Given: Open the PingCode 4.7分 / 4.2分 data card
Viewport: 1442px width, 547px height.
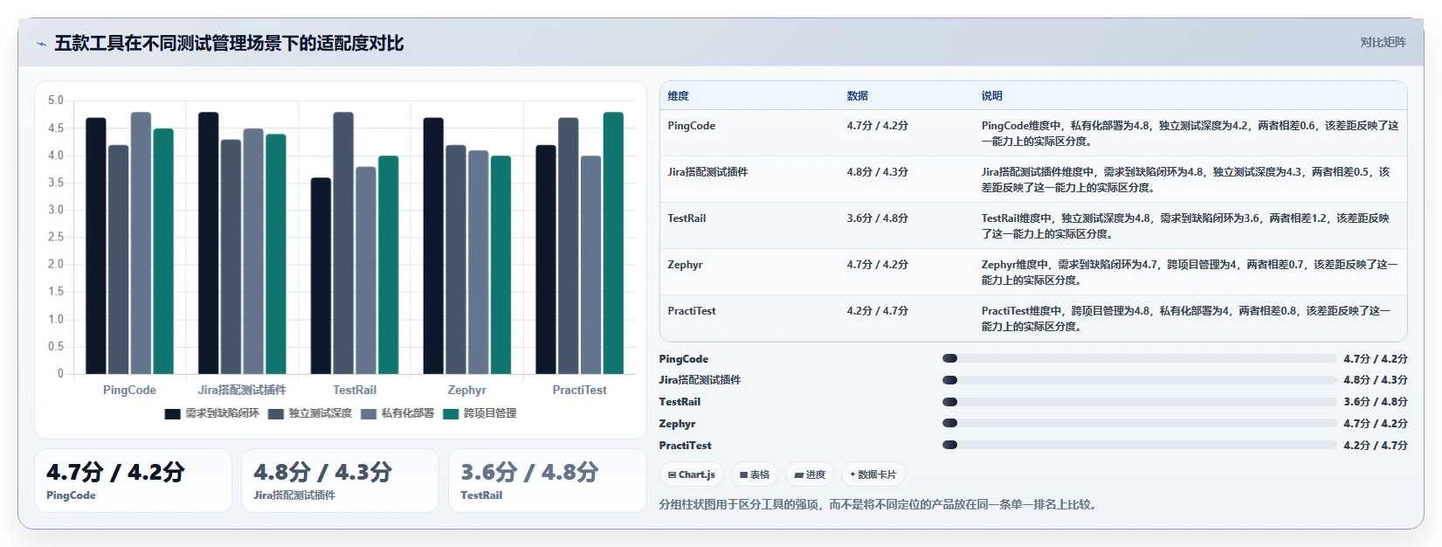Looking at the screenshot, I should [133, 481].
